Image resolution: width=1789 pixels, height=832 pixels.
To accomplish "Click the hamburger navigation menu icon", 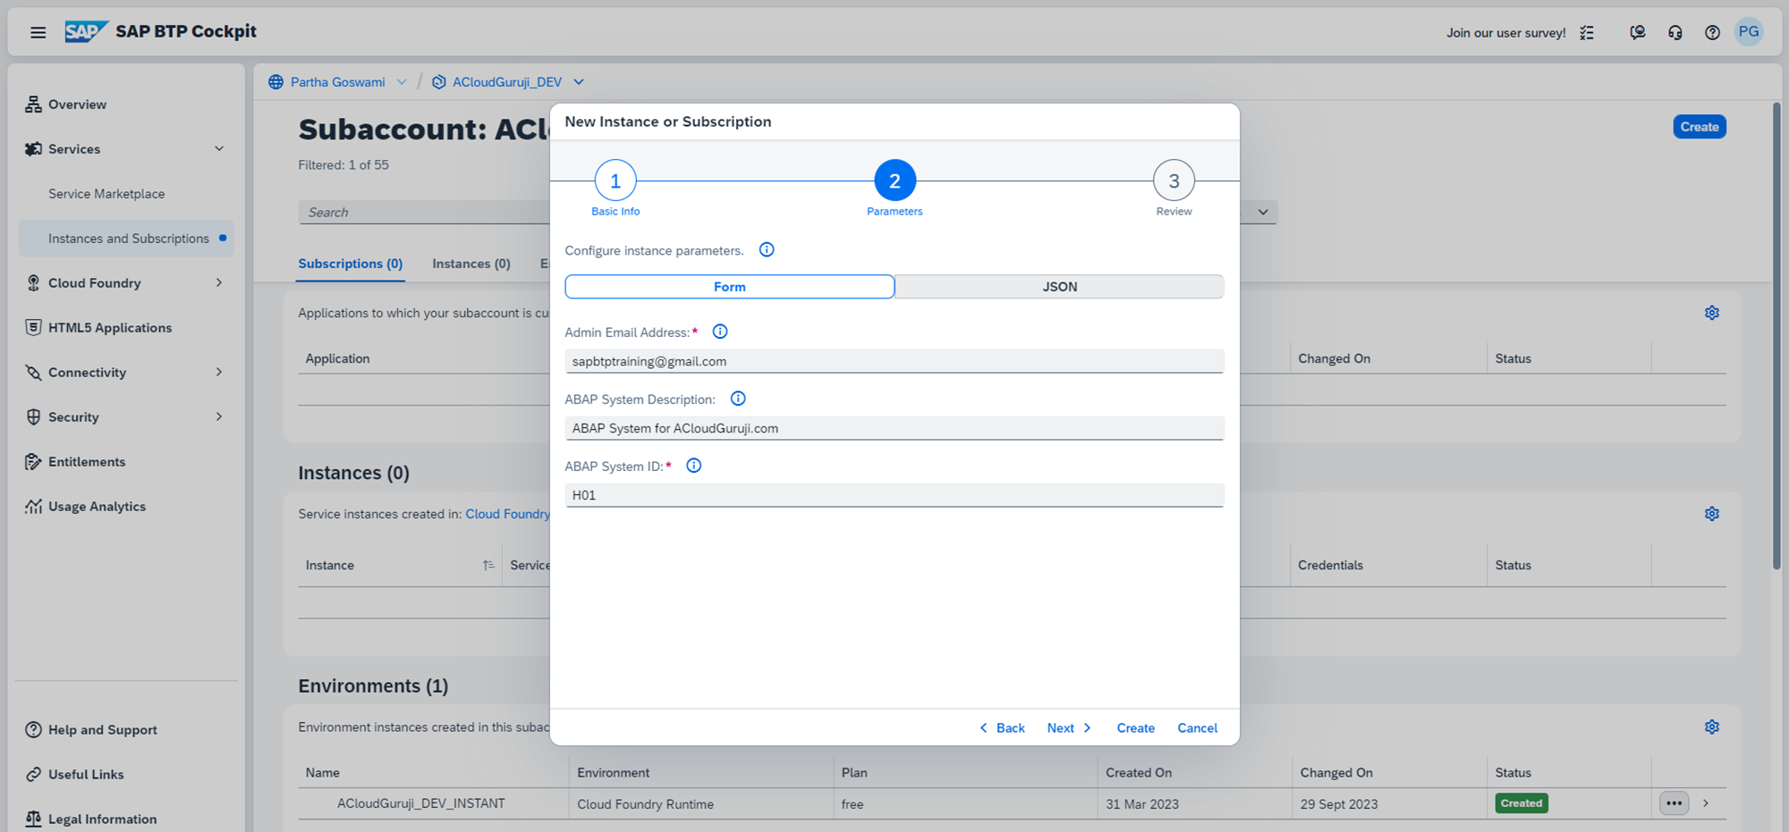I will [x=38, y=32].
